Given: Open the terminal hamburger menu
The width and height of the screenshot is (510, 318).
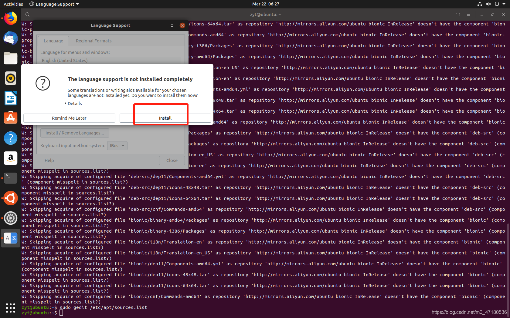Looking at the screenshot, I should [469, 15].
